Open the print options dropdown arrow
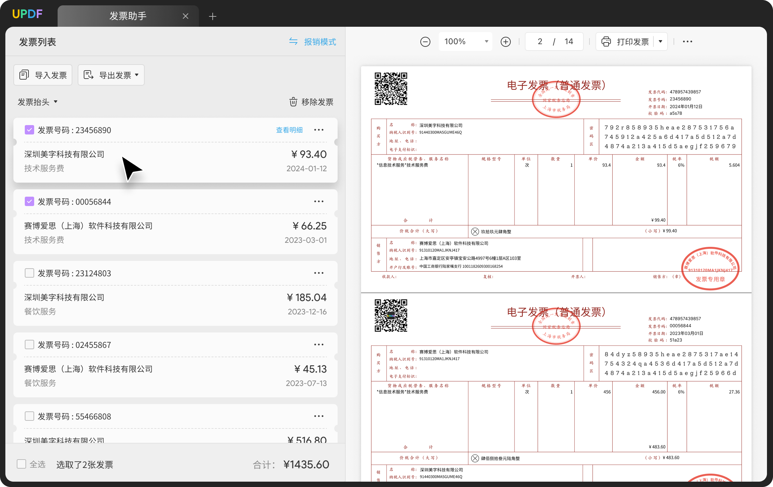 point(660,42)
